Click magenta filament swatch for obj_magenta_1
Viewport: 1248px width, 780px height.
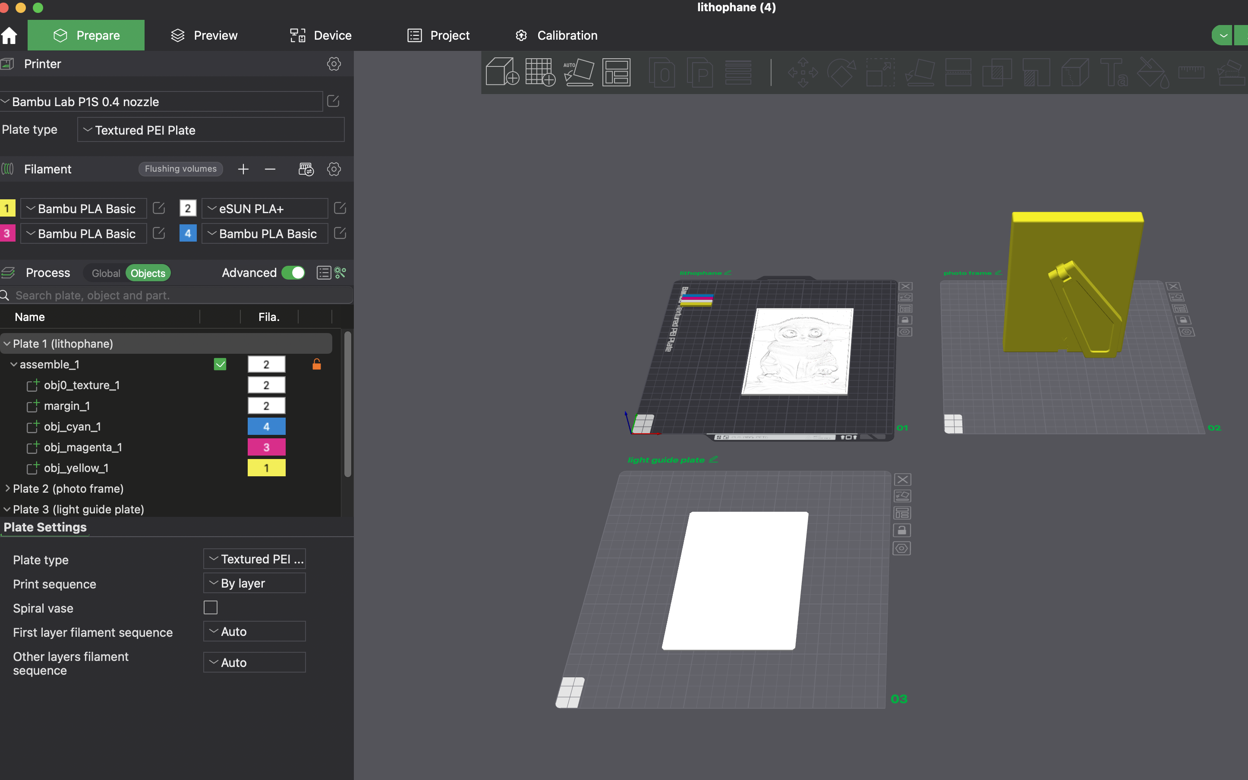pyautogui.click(x=266, y=447)
